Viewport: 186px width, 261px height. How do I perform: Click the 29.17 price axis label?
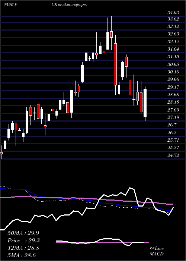point(173,87)
